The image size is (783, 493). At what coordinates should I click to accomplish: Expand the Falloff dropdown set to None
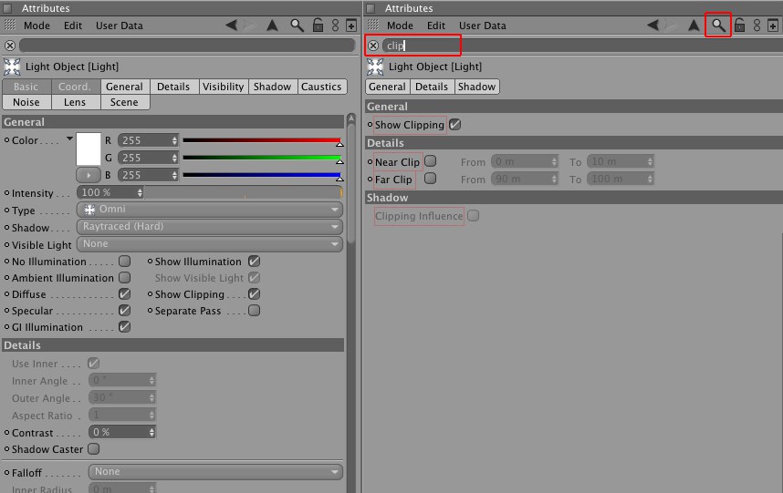(215, 472)
